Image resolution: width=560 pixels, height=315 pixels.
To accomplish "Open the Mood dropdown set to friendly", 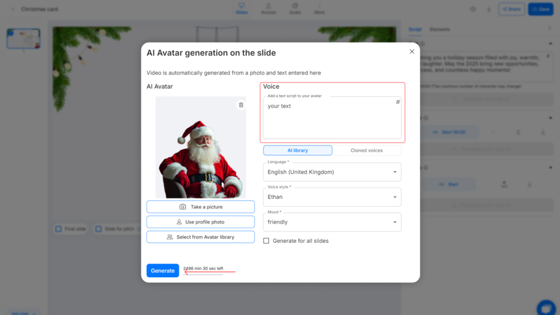I will (332, 222).
